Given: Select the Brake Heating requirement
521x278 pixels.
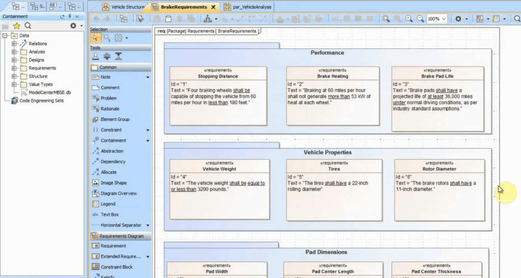Looking at the screenshot, I should [333, 96].
